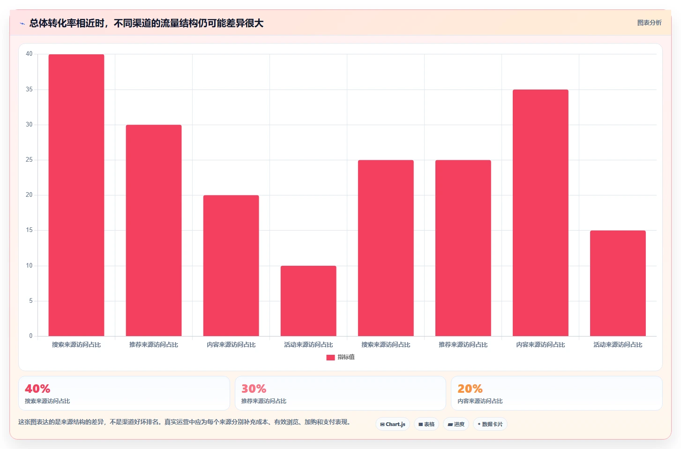
Task: Click the lightning icon beside the chart title
Action: [x=22, y=23]
